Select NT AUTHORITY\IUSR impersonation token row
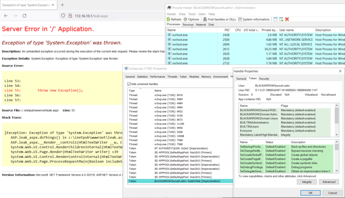The height and width of the screenshot is (198, 345). point(180,148)
